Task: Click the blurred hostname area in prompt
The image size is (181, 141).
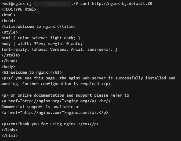Action: coord(53,4)
